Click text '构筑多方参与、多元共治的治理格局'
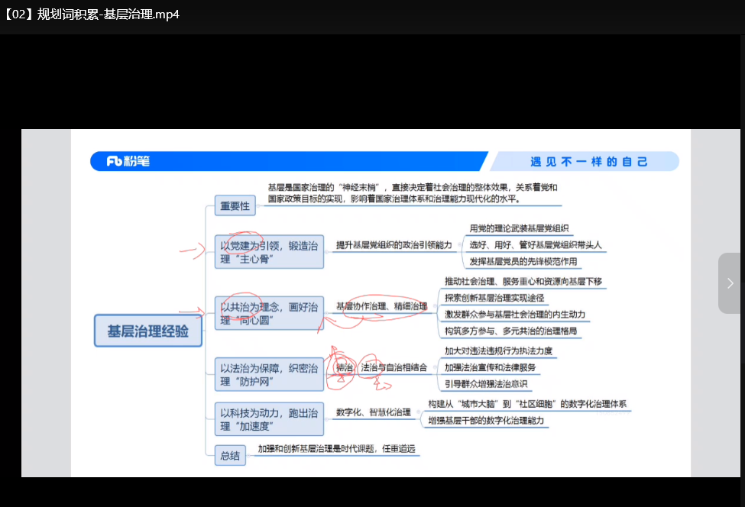This screenshot has height=507, width=745. pos(510,331)
